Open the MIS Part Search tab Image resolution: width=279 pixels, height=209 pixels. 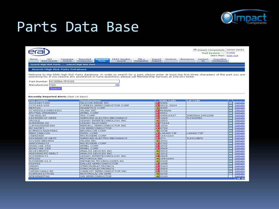49,60
